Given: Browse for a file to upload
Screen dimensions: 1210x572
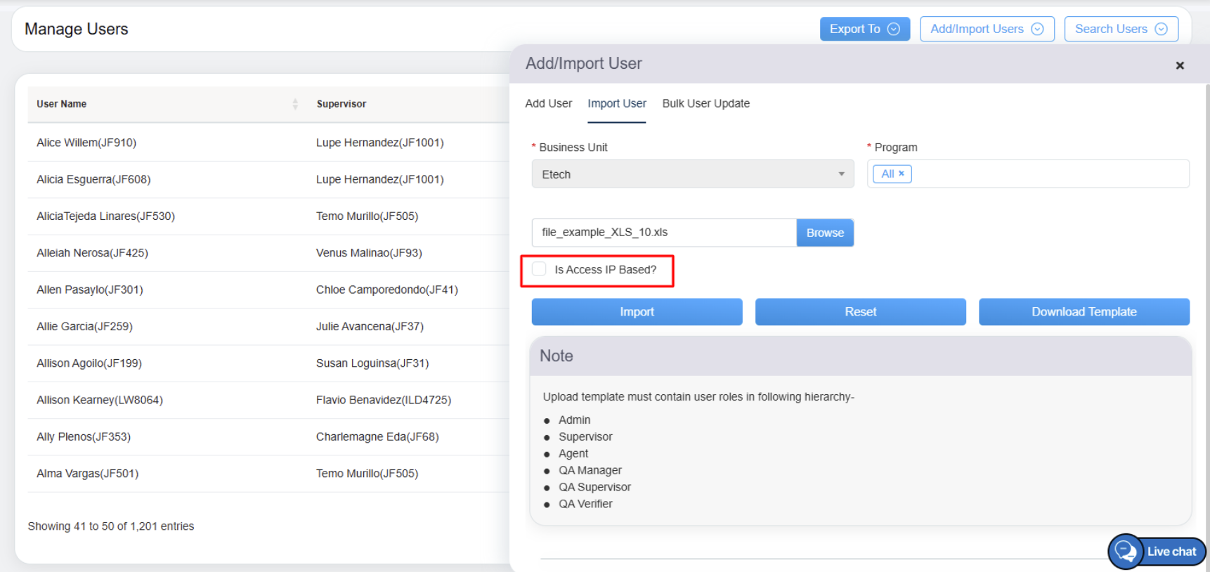Looking at the screenshot, I should click(x=825, y=233).
